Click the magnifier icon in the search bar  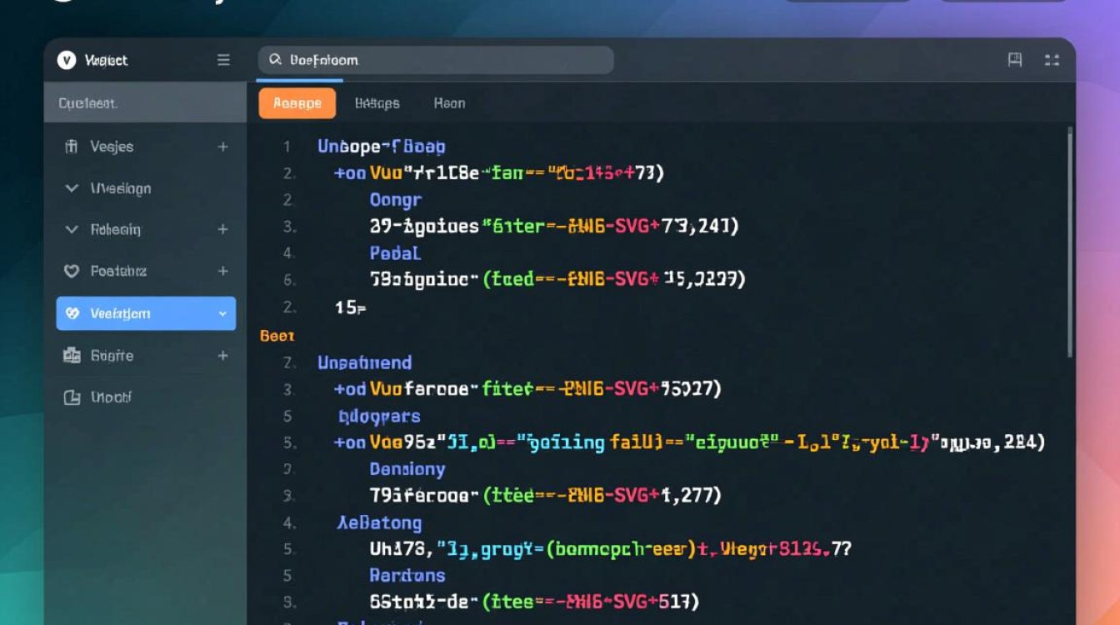tap(274, 60)
